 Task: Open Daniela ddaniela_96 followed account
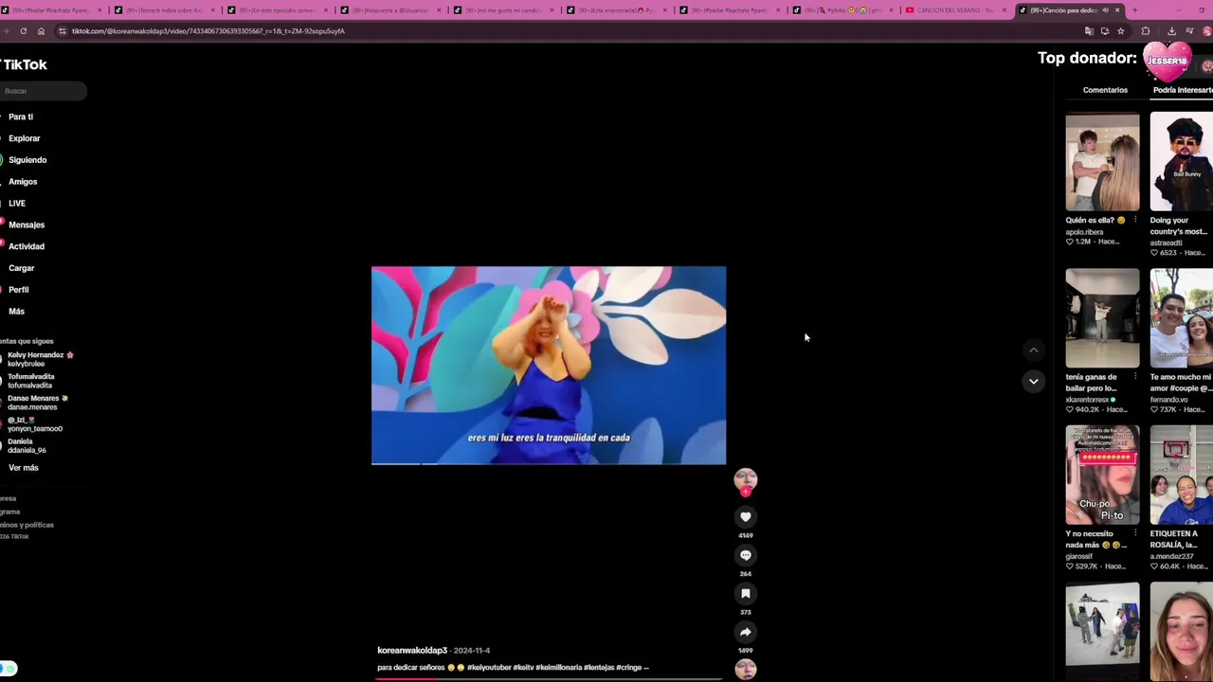27,446
